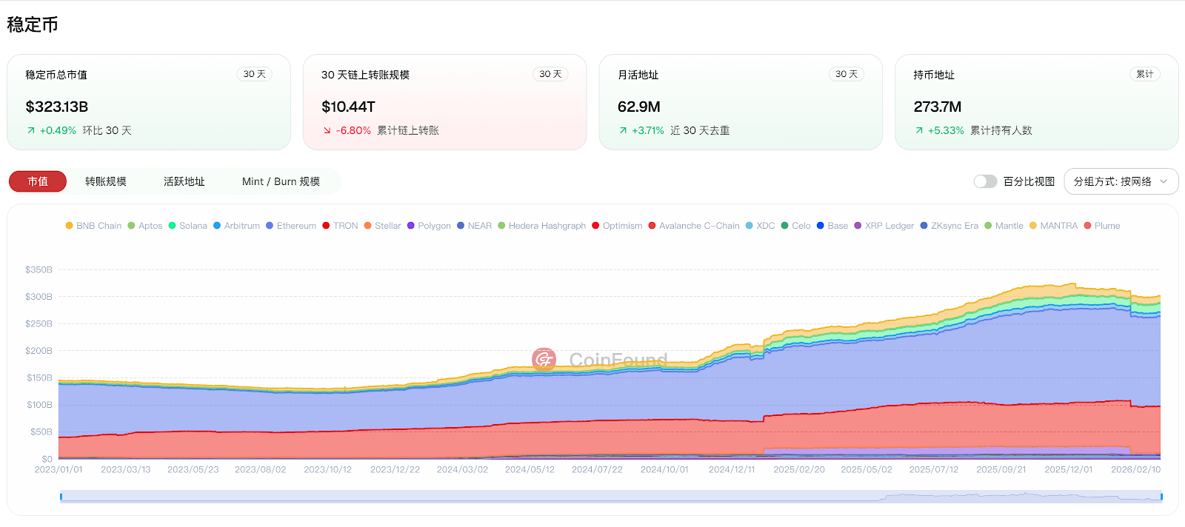The width and height of the screenshot is (1185, 527).
Task: Switch to the Mint / Burn 规模 tab
Action: click(x=281, y=181)
